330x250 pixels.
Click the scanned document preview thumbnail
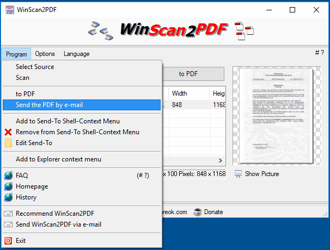click(x=277, y=116)
